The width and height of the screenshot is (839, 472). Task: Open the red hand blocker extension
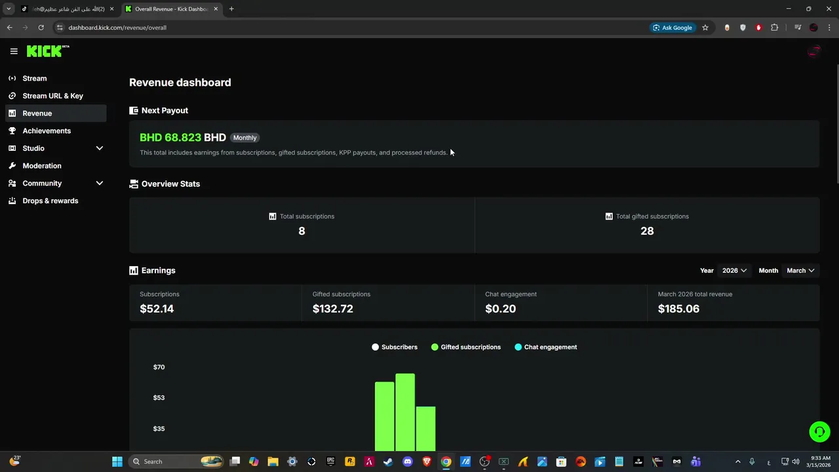click(x=758, y=28)
